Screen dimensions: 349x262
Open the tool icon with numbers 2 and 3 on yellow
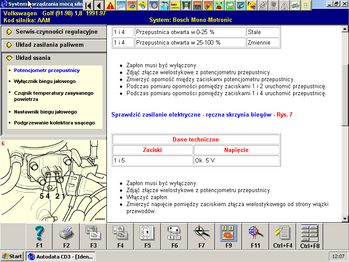tap(219, 5)
